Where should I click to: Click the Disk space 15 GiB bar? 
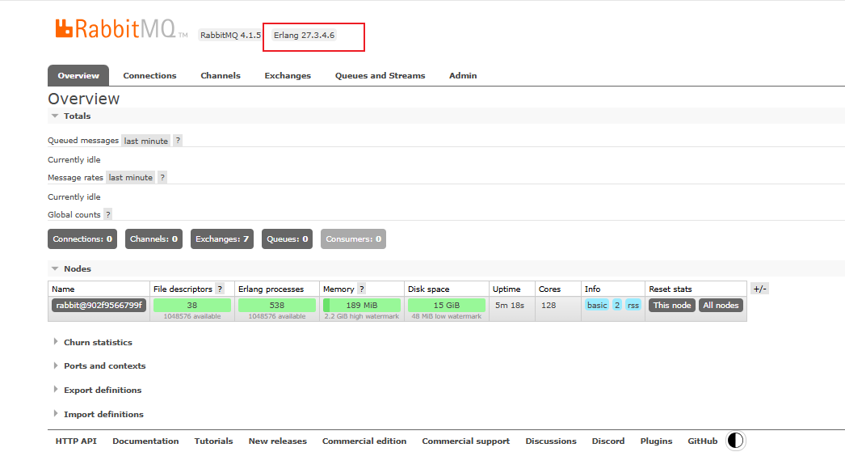(447, 306)
